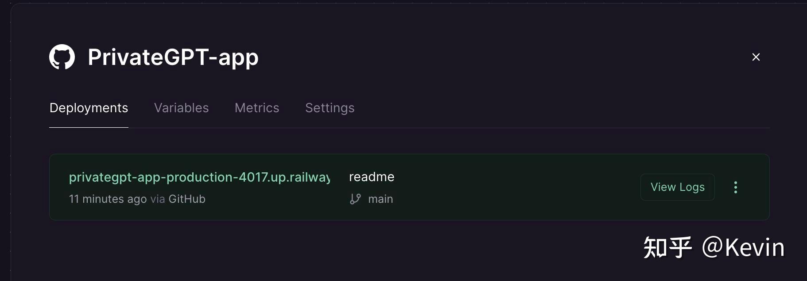Click the word "via" in deployment subtitle

tap(158, 199)
